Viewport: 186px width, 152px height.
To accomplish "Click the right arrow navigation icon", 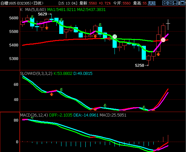I will click(170, 3).
